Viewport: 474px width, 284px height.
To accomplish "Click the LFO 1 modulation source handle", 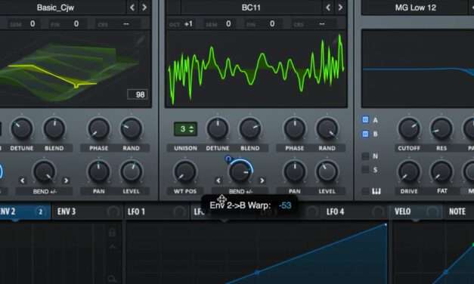I will [x=179, y=211].
